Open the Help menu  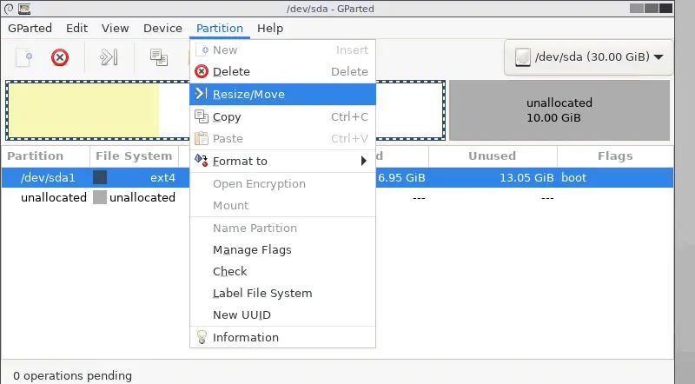tap(270, 29)
